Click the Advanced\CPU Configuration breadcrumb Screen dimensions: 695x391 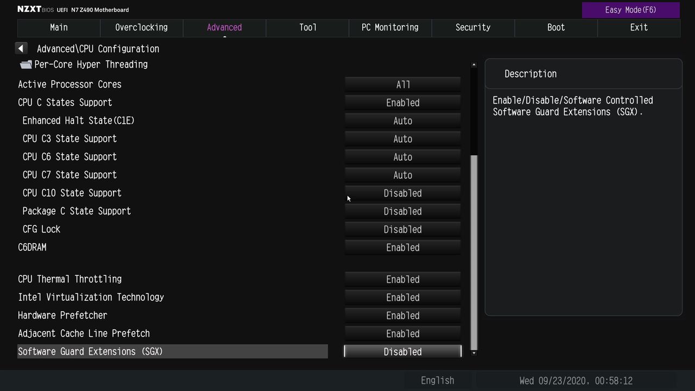click(98, 49)
